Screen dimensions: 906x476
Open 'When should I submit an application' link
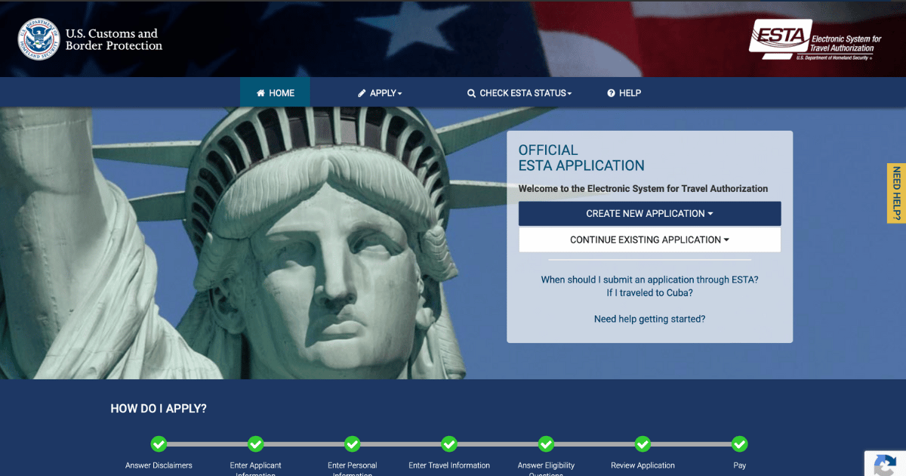[649, 280]
